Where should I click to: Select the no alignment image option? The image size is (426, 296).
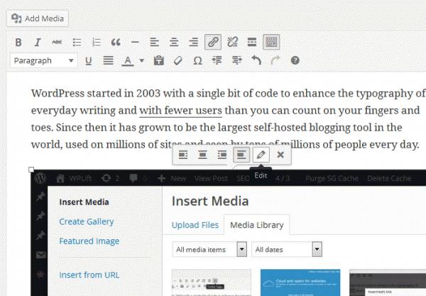(x=242, y=154)
